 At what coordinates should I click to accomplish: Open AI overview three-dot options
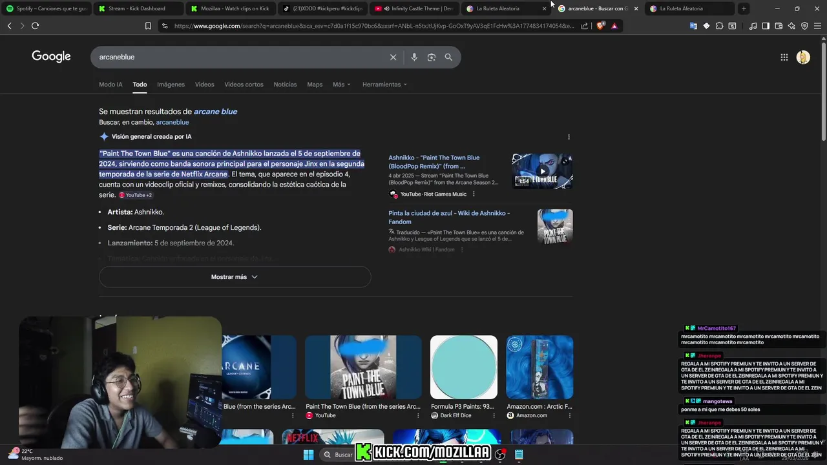pyautogui.click(x=569, y=137)
